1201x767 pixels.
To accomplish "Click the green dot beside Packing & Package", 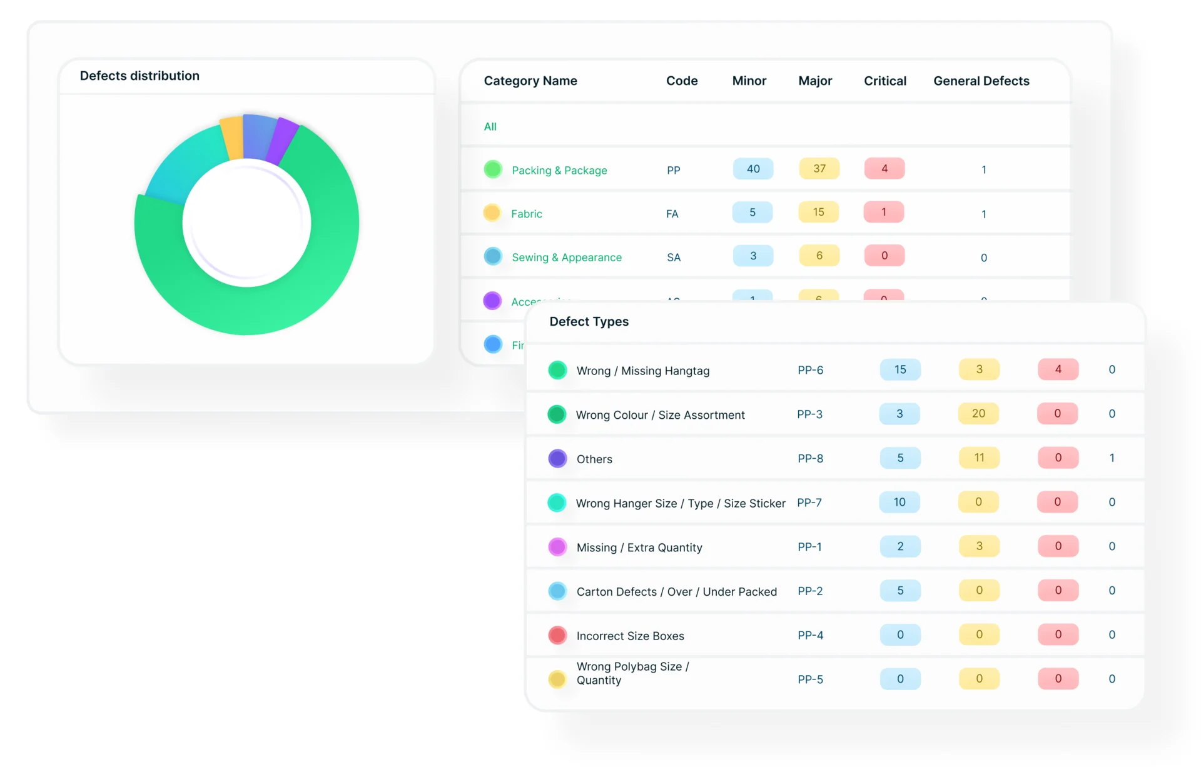I will click(493, 169).
